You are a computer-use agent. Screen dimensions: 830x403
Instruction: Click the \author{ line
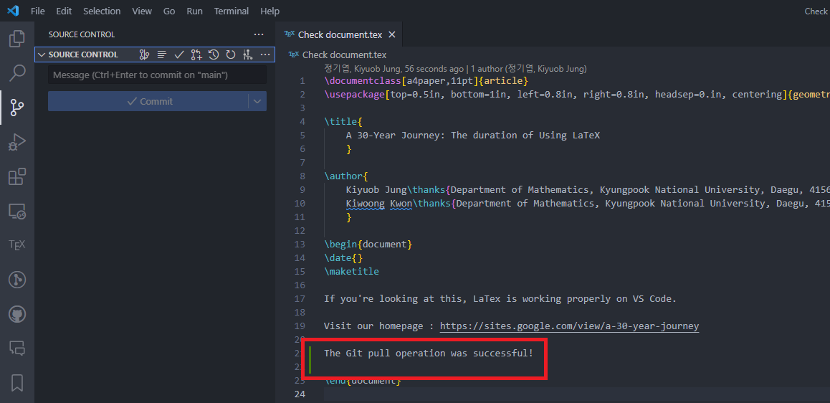click(x=345, y=176)
